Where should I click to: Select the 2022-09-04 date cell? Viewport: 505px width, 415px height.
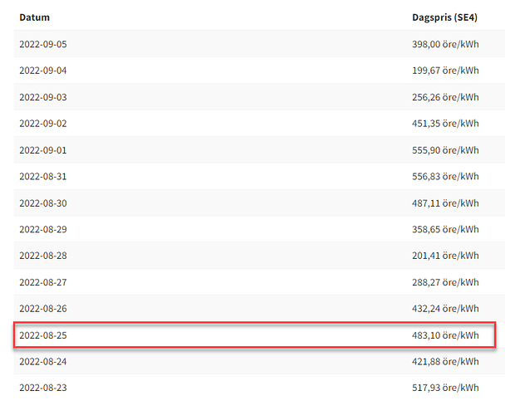(43, 71)
